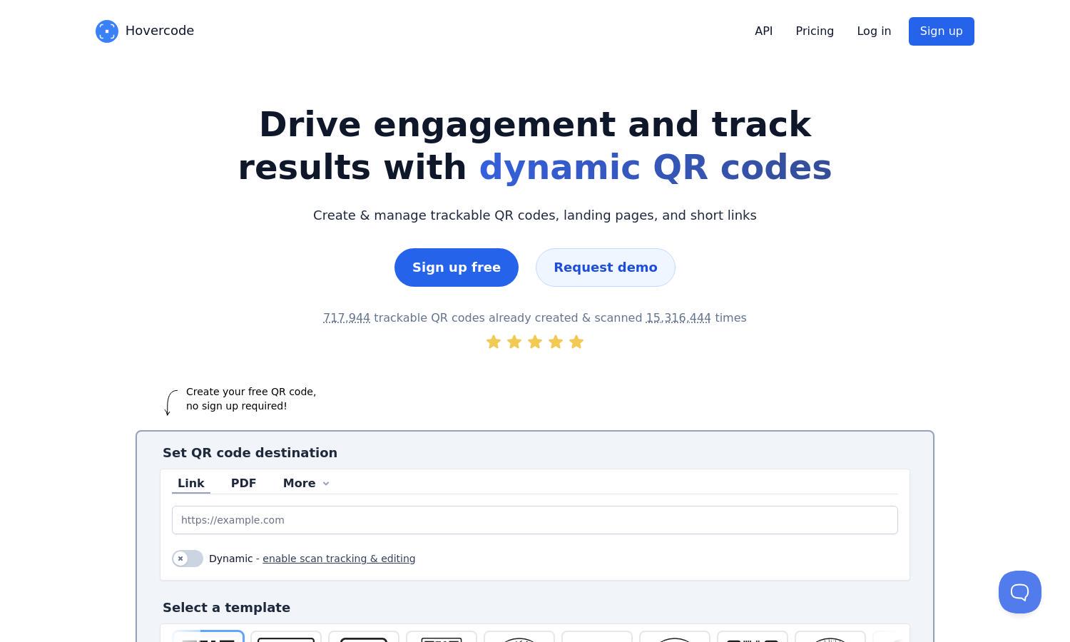The height and width of the screenshot is (642, 1070).
Task: Click the Hovercode brand name text
Action: click(x=160, y=31)
